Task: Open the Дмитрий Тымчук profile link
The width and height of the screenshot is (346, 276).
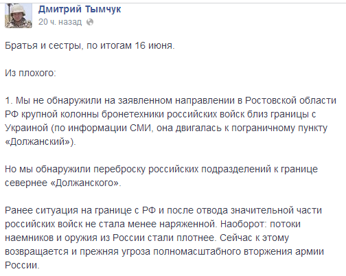Action: pyautogui.click(x=80, y=10)
